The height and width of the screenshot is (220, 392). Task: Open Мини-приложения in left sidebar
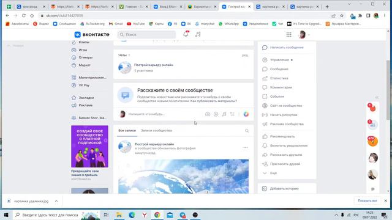pyautogui.click(x=89, y=78)
